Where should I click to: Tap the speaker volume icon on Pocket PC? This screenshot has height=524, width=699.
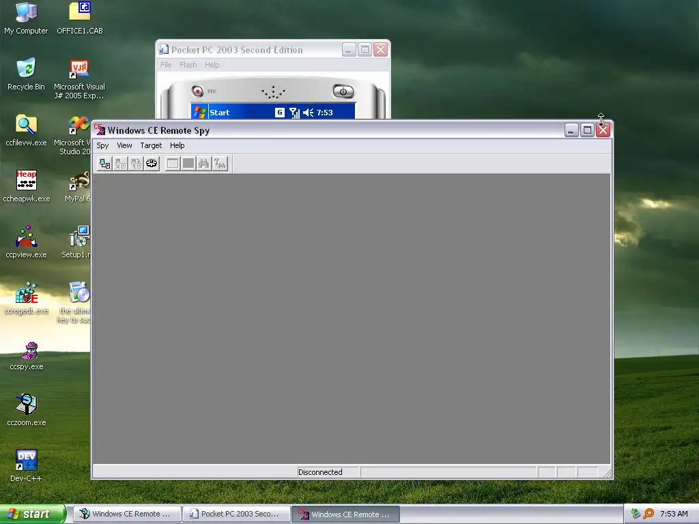pyautogui.click(x=308, y=113)
